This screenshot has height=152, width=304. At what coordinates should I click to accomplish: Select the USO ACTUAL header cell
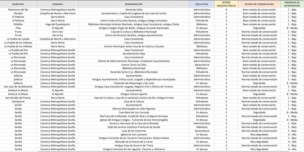point(202,4)
